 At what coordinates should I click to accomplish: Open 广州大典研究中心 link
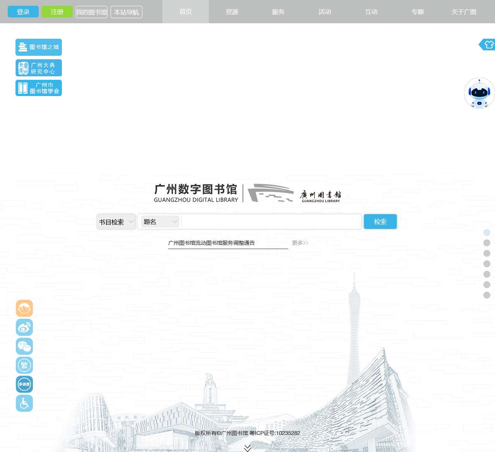coord(39,68)
